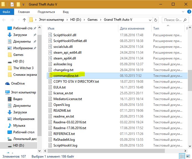Select the file MediatorLicense.txt
192x159 pixels.
click(x=68, y=99)
